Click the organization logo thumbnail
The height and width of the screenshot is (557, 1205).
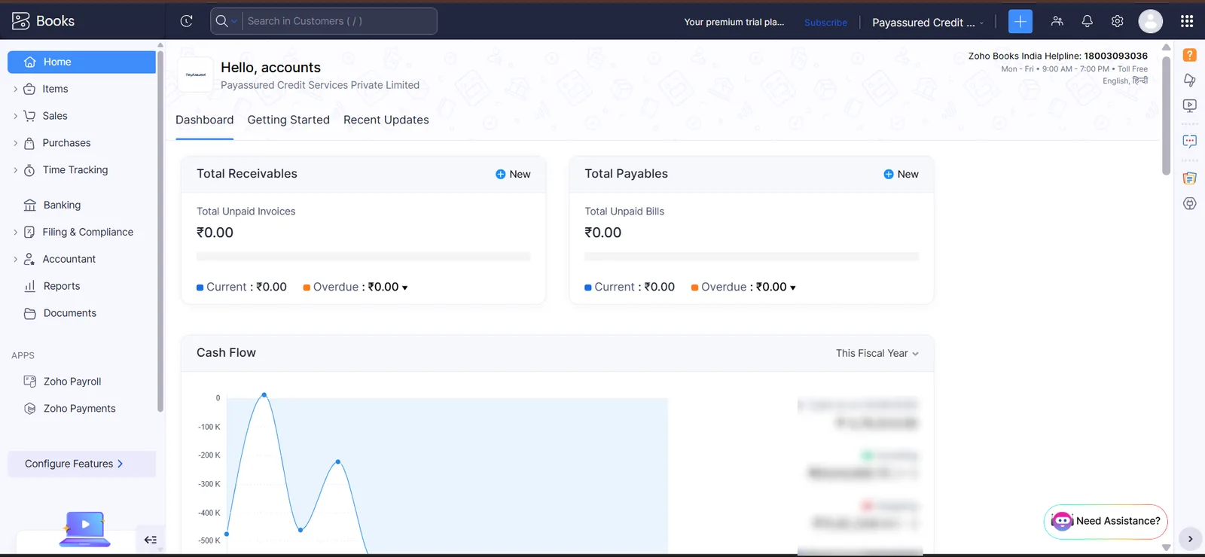(196, 75)
